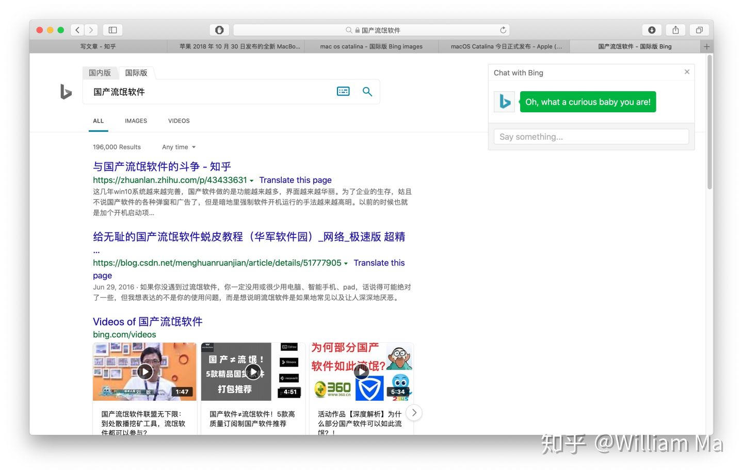The image size is (743, 474).
Task: Click the search magnifier icon
Action: (367, 91)
